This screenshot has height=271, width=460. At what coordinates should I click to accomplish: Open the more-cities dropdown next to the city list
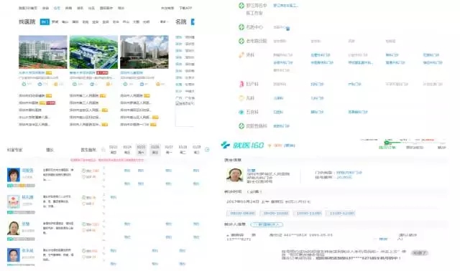click(164, 22)
